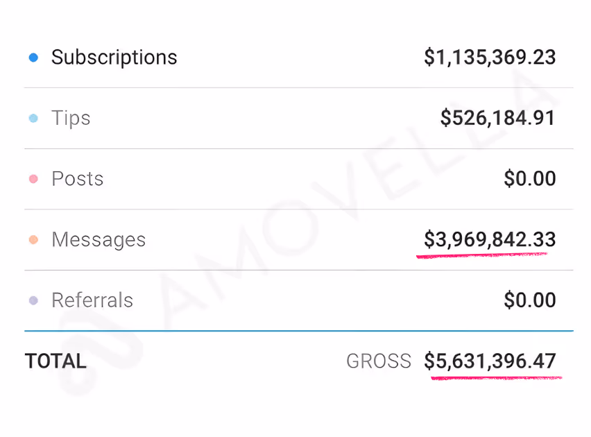Toggle the Referrals category visibility
The image size is (591, 437).
[x=33, y=300]
